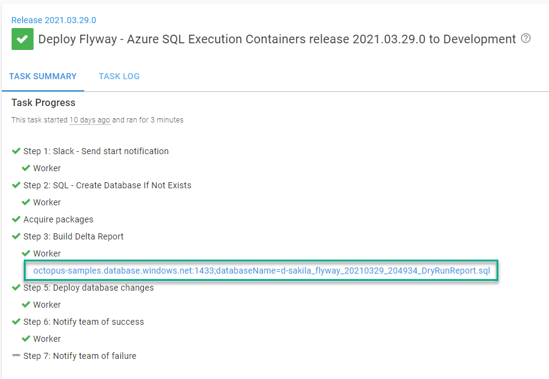Click the checkmark icon beside the Worker under Step 3
549x379 pixels.
(26, 253)
